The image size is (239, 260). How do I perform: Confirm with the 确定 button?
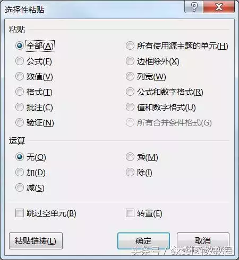click(x=143, y=241)
